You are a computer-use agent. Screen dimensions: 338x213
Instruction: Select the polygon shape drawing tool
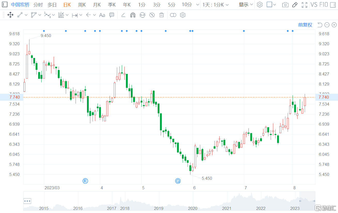tap(34, 15)
